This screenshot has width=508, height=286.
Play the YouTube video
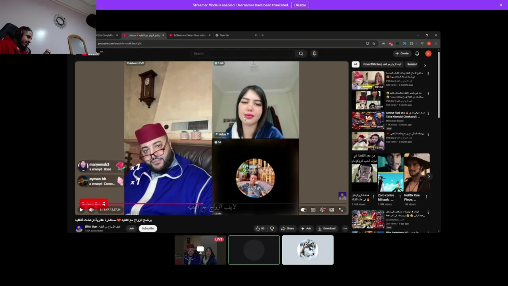[x=81, y=210]
